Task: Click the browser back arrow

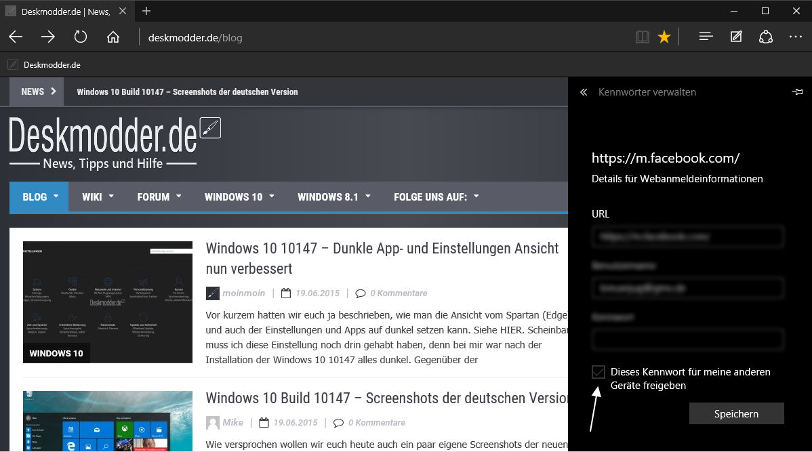Action: [x=16, y=37]
